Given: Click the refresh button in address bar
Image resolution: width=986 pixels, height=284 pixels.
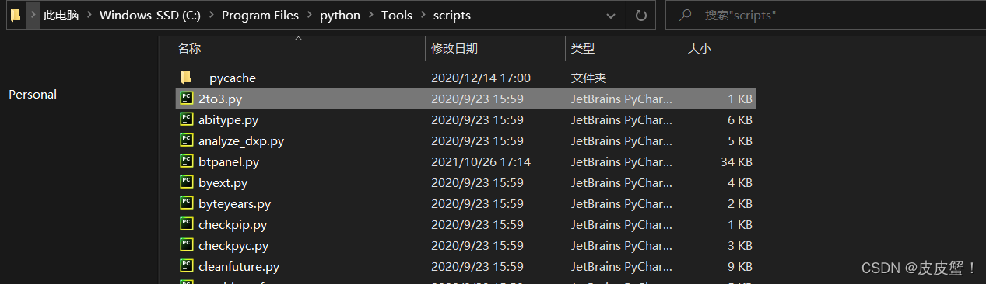Looking at the screenshot, I should coord(640,16).
